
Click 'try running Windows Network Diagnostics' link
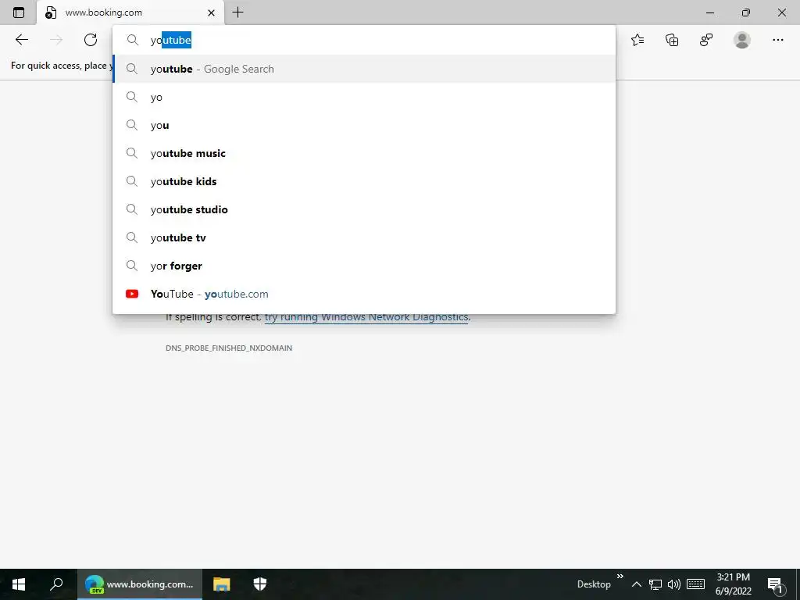[366, 317]
